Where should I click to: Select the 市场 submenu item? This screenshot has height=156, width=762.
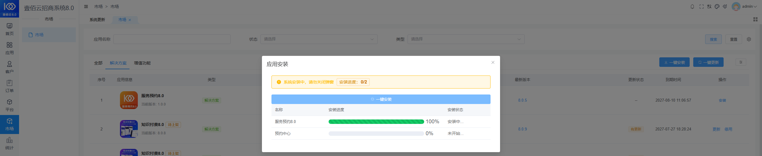tap(49, 35)
